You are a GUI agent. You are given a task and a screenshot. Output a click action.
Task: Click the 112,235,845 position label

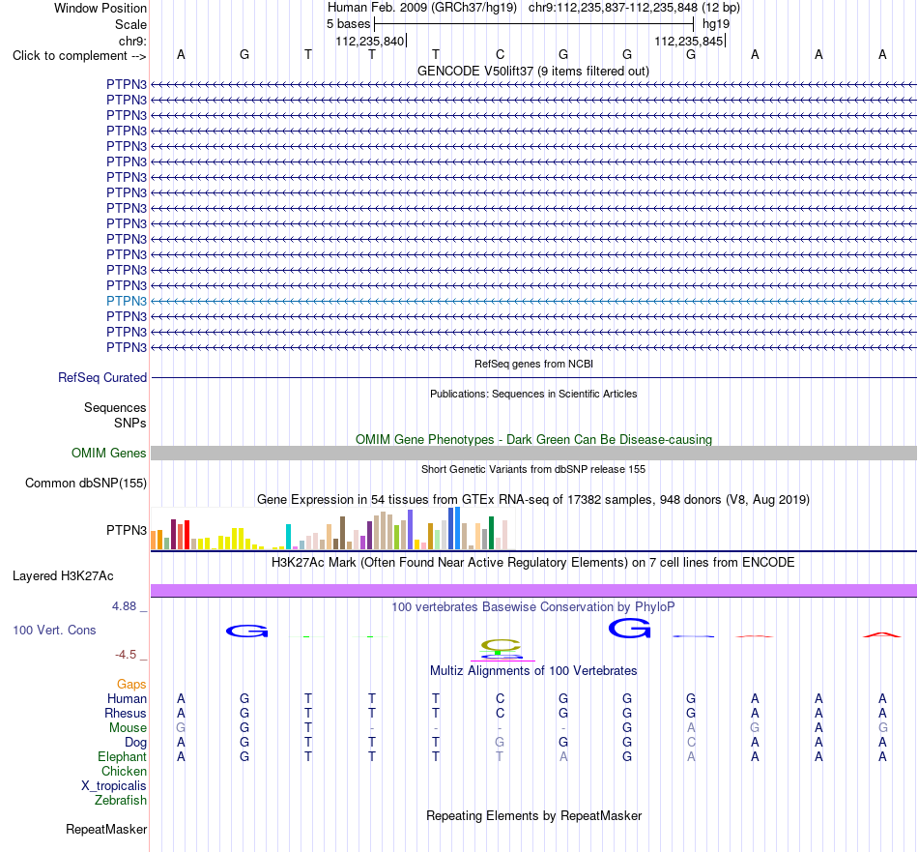point(688,41)
